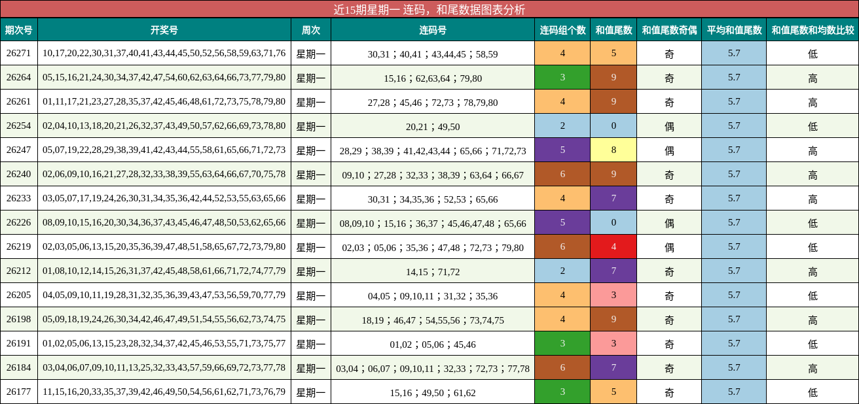Select period number 26198
The width and height of the screenshot is (859, 404).
[19, 319]
